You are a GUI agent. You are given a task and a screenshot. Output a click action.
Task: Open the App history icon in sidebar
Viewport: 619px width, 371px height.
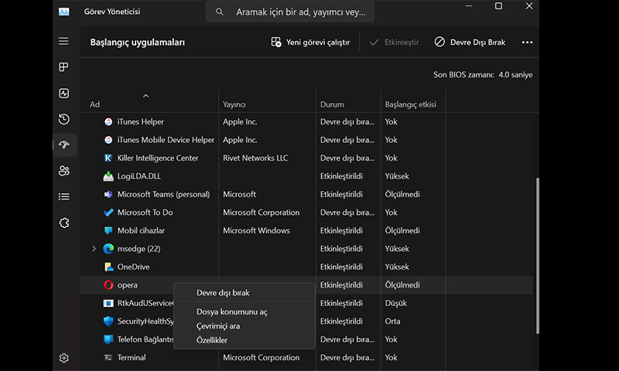(x=63, y=119)
